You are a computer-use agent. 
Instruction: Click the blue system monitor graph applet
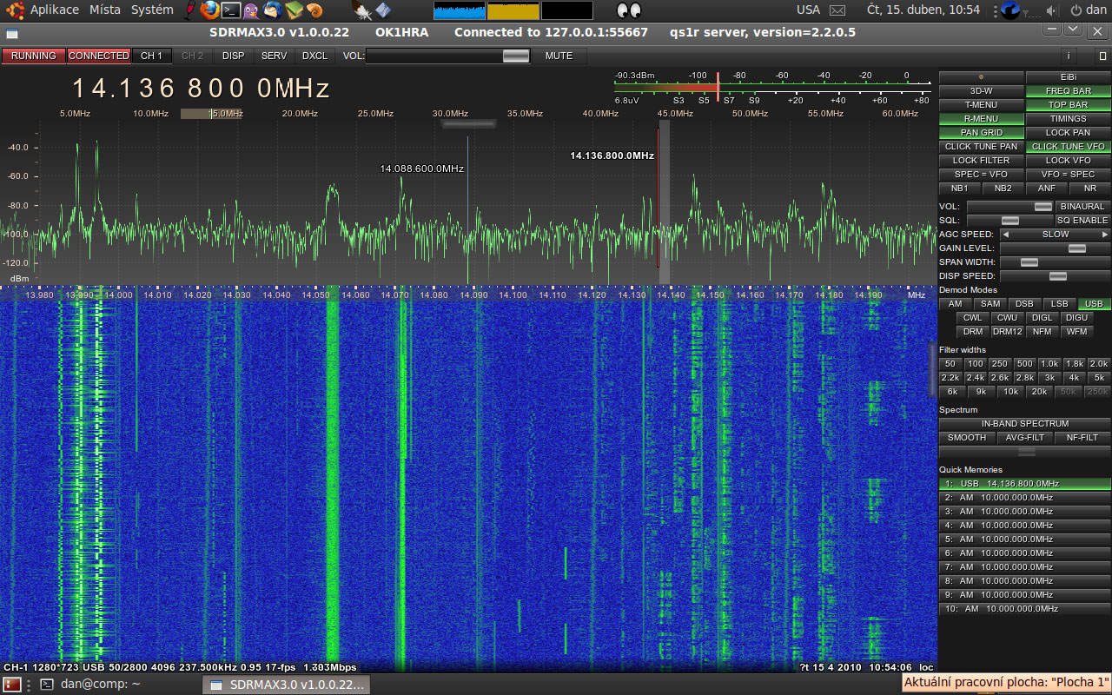[459, 10]
